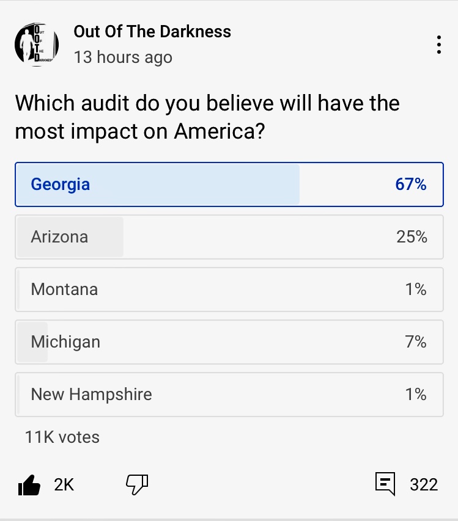
Task: Click the 25% result next to Arizona
Action: point(412,237)
